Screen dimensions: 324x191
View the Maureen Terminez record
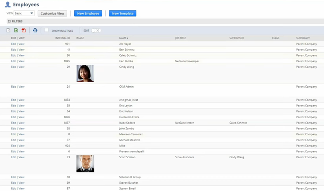pos(22,134)
